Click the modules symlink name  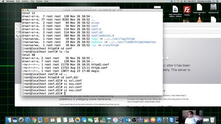coord(97,42)
